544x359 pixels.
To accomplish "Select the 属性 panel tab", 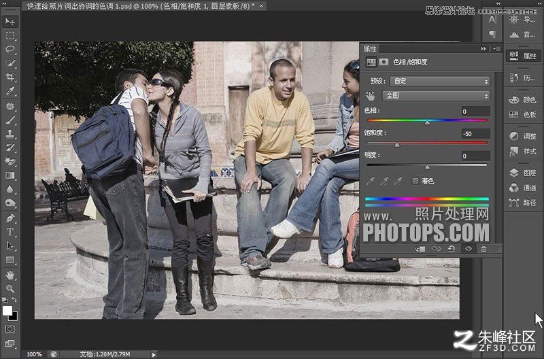I will 370,48.
